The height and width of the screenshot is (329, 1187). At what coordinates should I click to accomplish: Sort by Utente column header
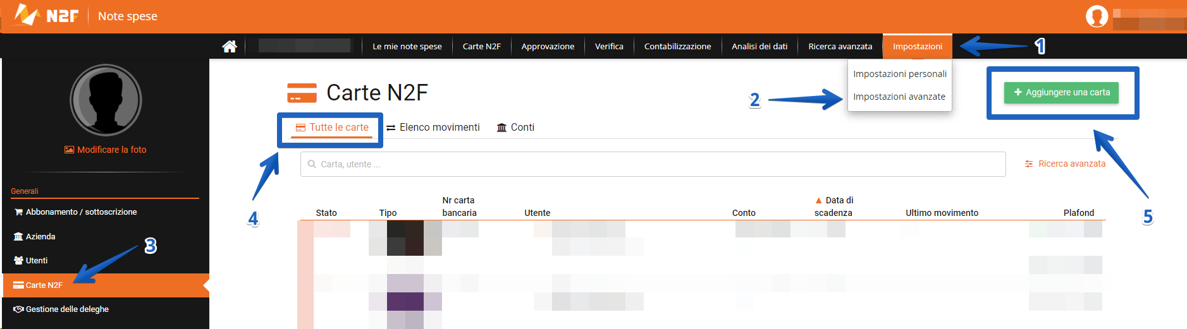point(537,213)
